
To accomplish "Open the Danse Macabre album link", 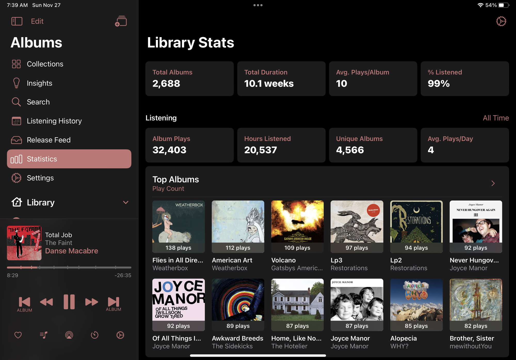I will (x=71, y=251).
